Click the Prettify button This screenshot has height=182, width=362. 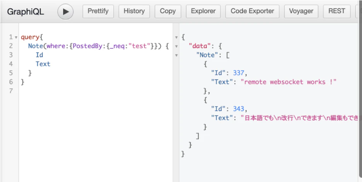tap(98, 11)
